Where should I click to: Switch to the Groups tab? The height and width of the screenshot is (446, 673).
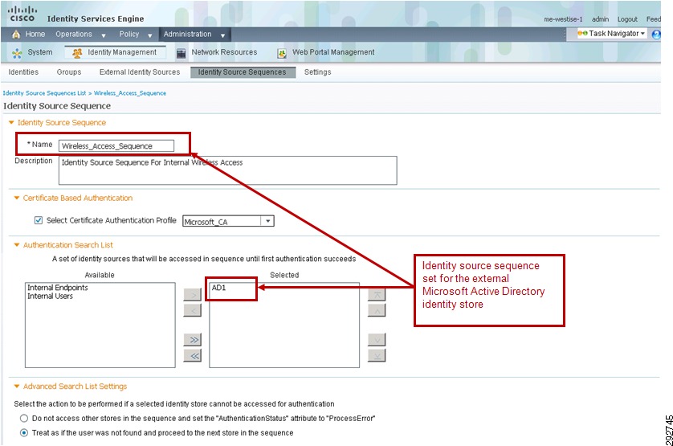pos(69,72)
